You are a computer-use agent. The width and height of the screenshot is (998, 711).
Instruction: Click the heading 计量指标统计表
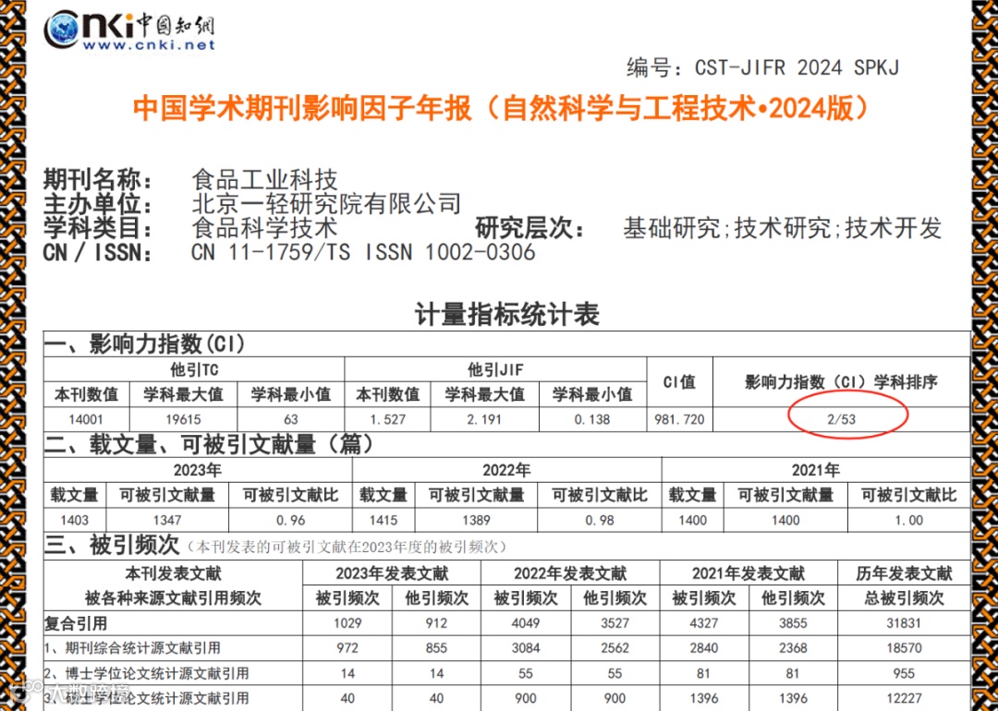[506, 315]
